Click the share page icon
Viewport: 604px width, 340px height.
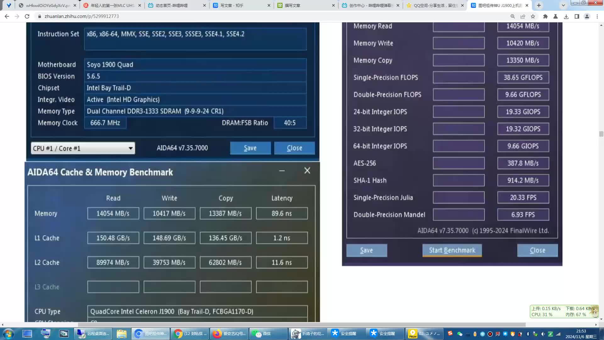click(x=523, y=16)
